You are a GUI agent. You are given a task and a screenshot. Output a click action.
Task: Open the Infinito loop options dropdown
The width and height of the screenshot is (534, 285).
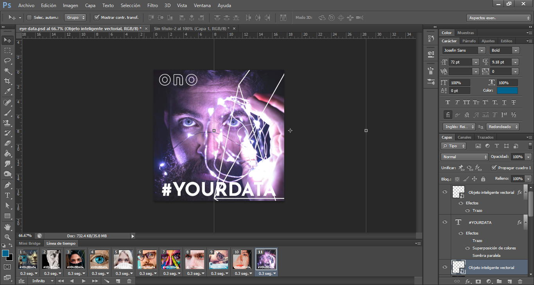coord(43,281)
